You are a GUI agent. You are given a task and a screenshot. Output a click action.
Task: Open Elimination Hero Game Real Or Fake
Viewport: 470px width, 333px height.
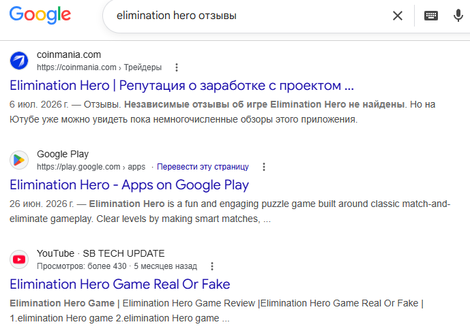120,284
